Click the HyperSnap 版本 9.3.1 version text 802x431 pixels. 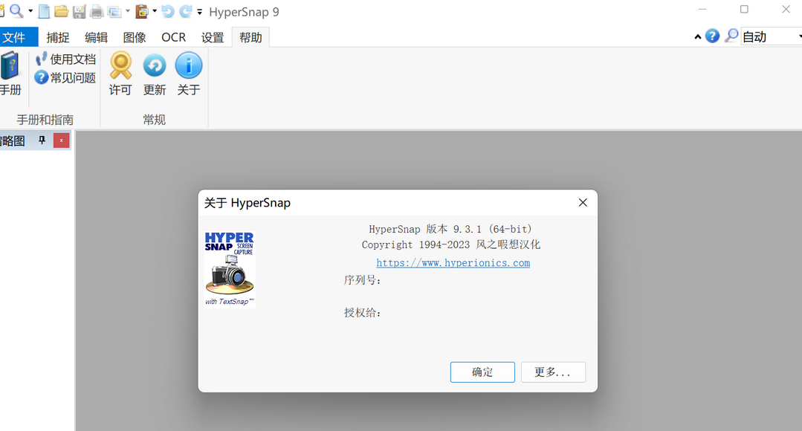[x=450, y=229]
